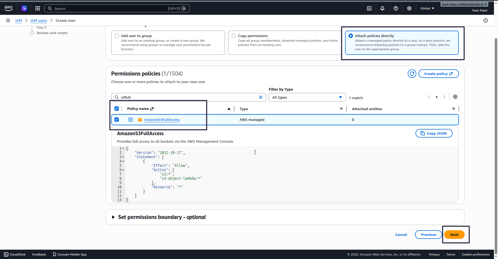Toggle the hamburger side navigation menu
Viewport: 498px width, 259px height.
(8, 20)
